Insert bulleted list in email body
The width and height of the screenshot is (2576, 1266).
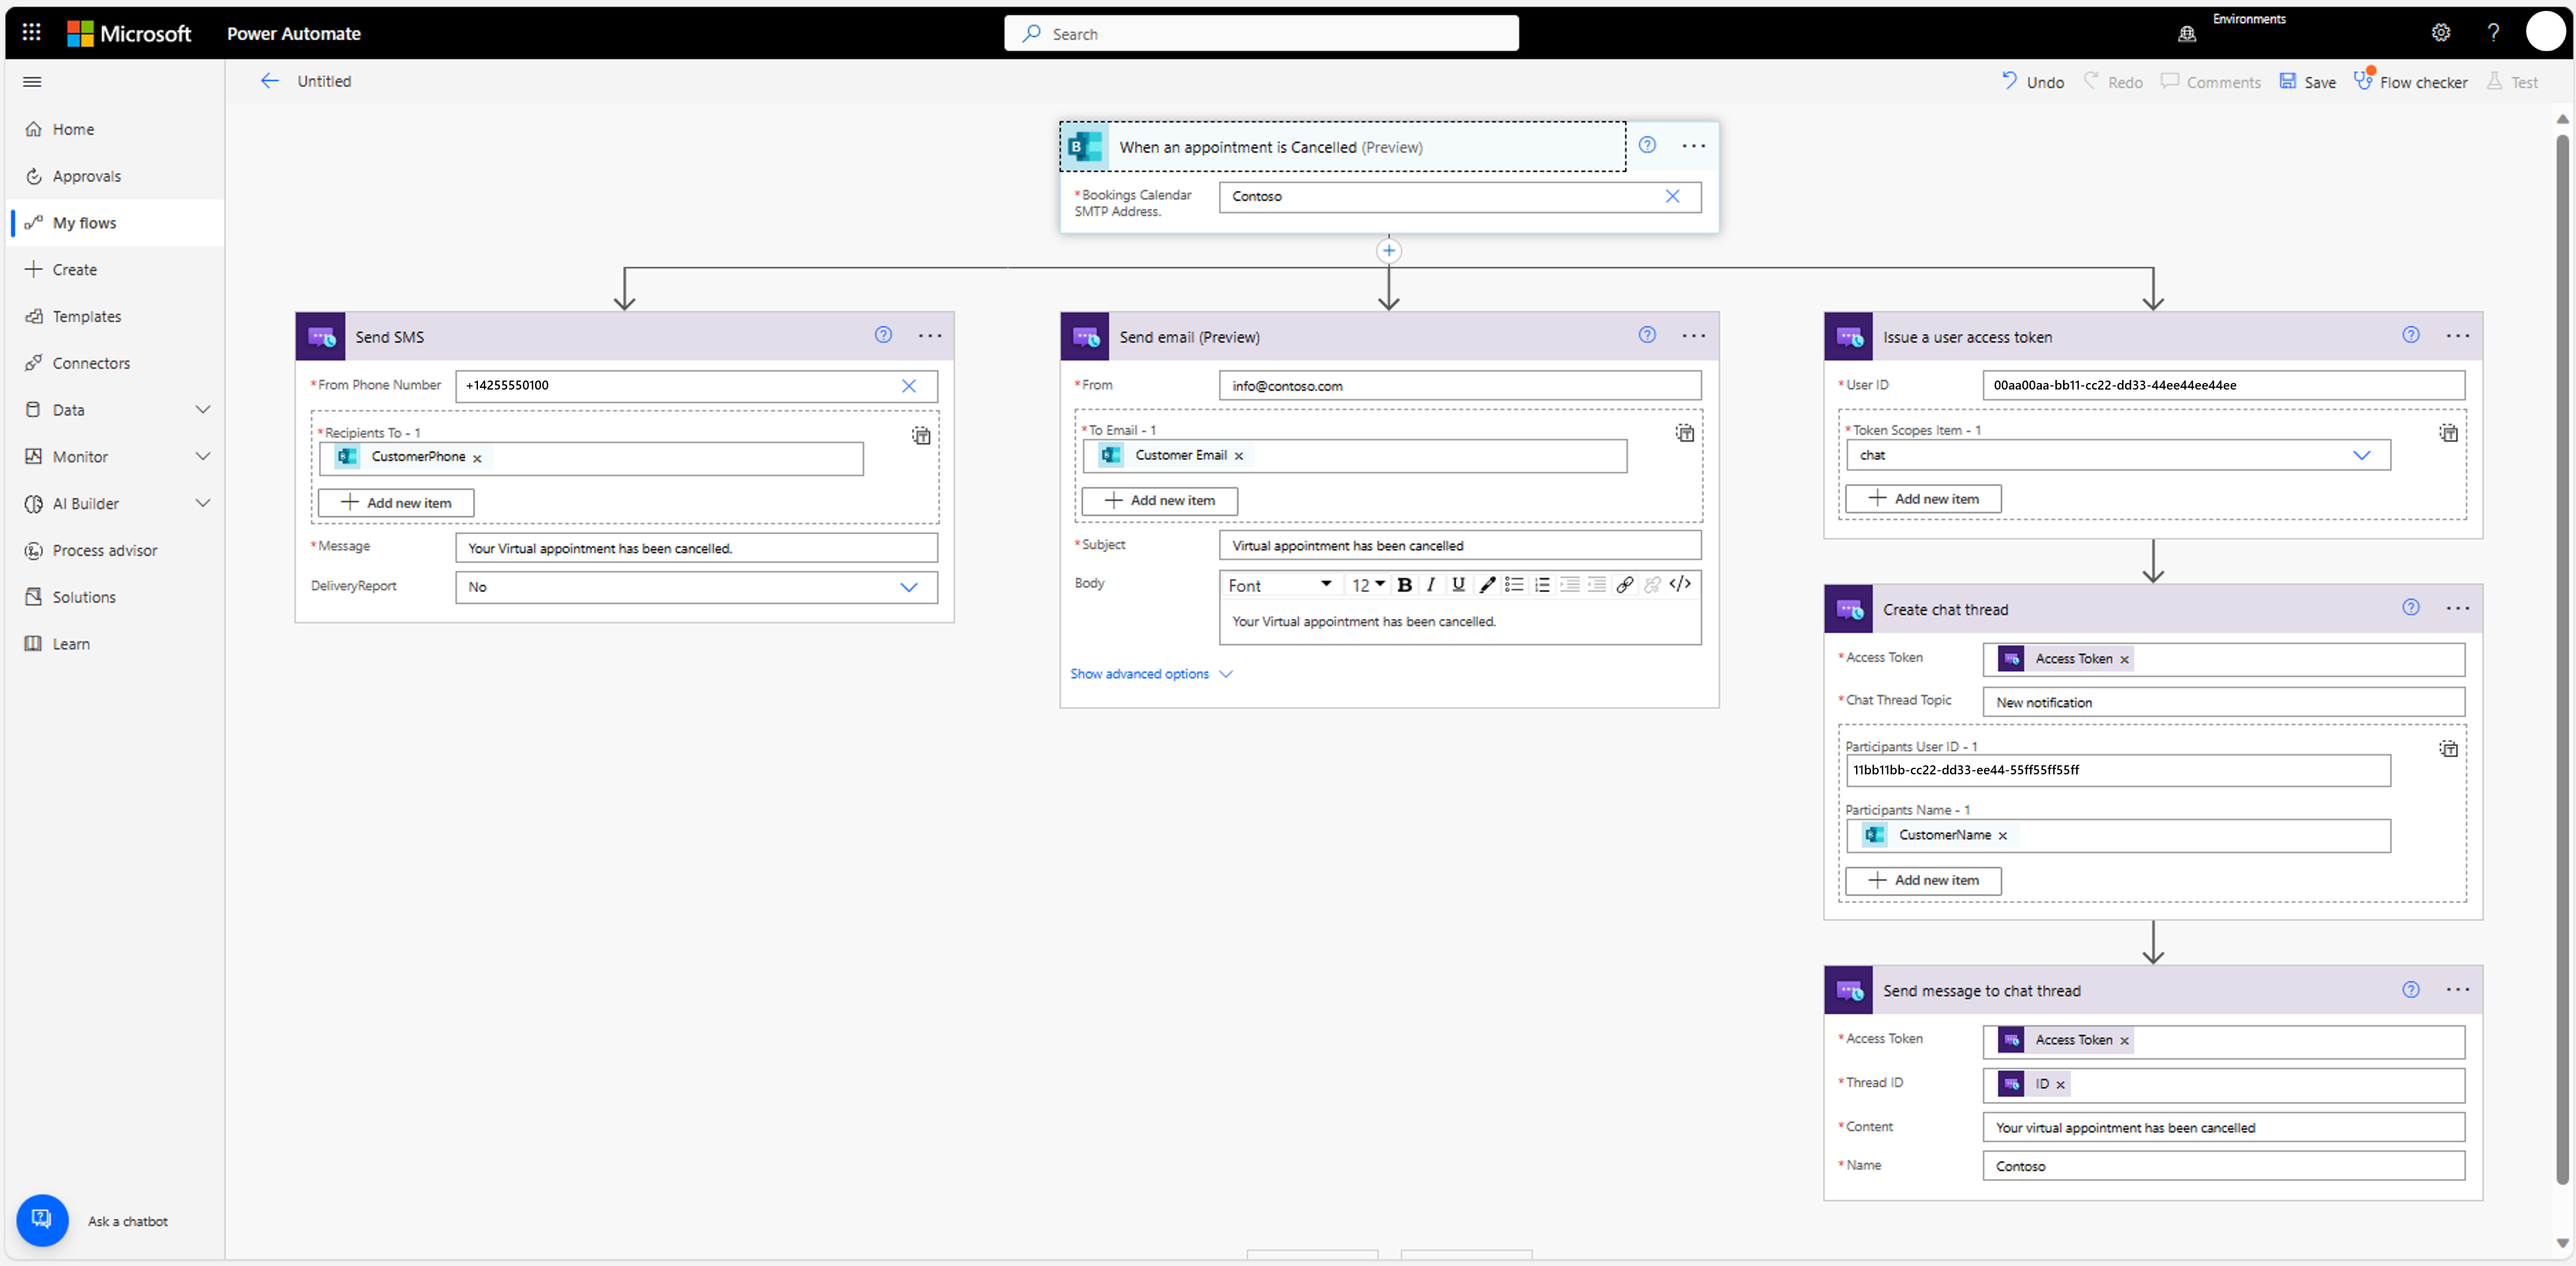point(1514,585)
